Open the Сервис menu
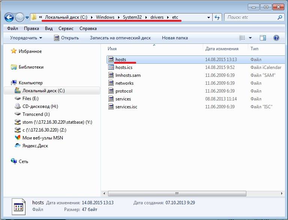The image size is (288, 220). (x=66, y=28)
